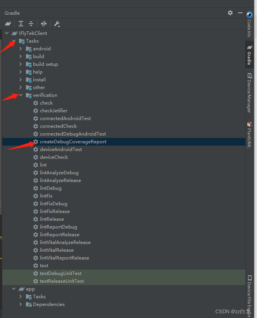257x318 pixels.
Task: Expand the install task group
Action: [21, 79]
